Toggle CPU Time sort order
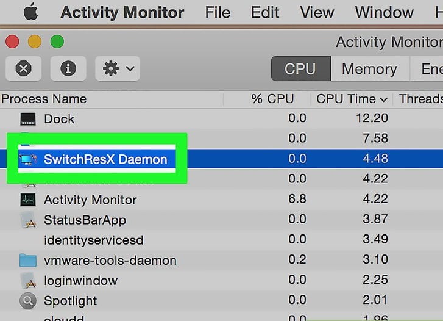This screenshot has height=321, width=443. pos(352,99)
